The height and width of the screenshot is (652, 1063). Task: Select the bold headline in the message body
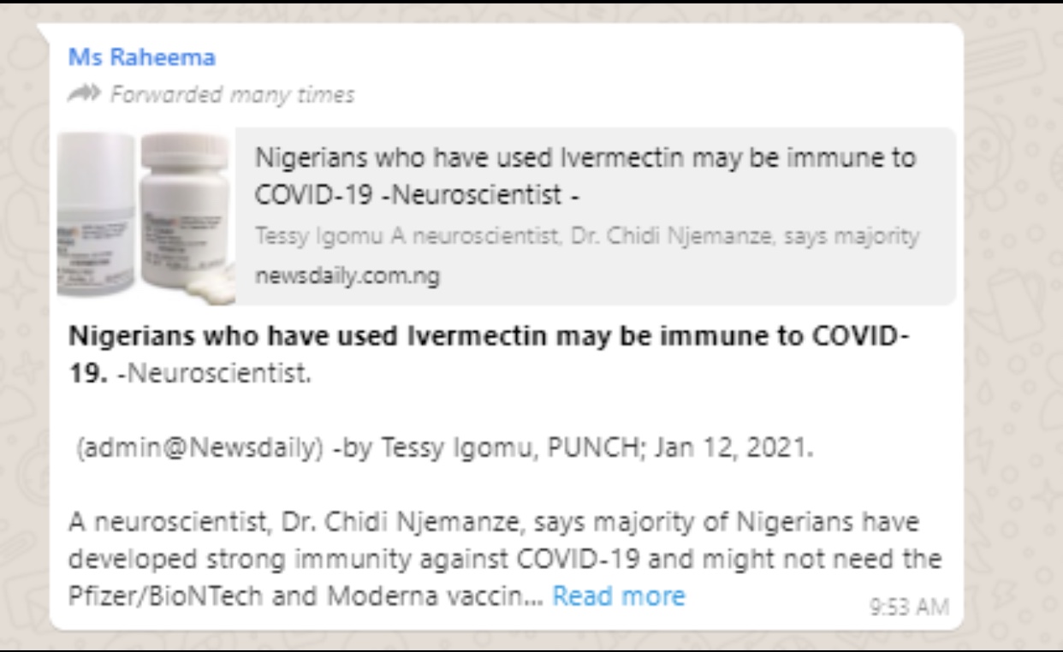[x=488, y=336]
